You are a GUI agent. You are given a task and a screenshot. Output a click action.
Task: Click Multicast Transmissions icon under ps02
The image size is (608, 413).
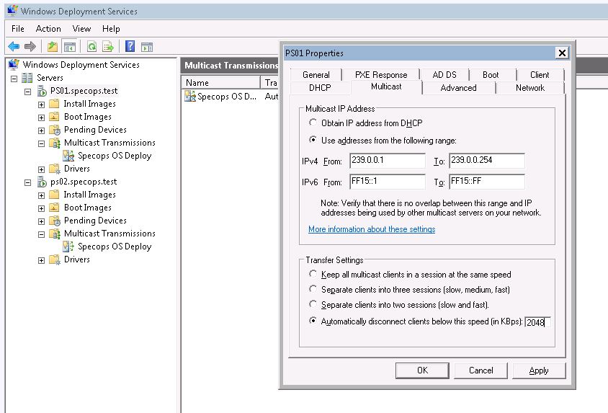[x=55, y=234]
